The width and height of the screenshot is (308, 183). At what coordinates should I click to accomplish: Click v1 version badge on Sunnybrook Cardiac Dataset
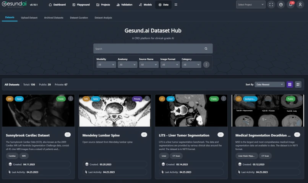(x=68, y=135)
